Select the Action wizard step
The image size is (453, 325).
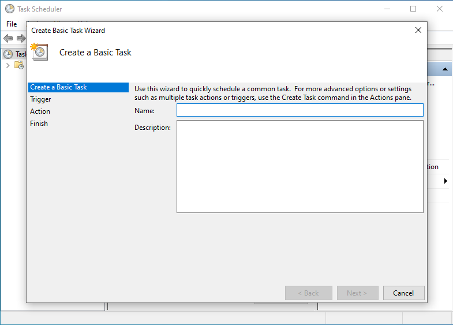pyautogui.click(x=40, y=111)
